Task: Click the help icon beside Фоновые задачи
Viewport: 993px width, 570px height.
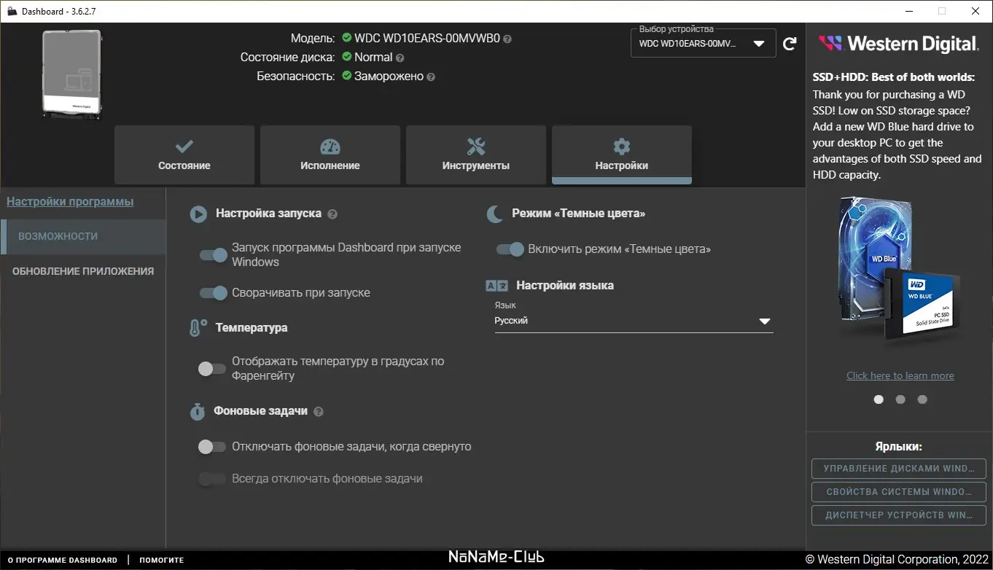Action: 318,411
